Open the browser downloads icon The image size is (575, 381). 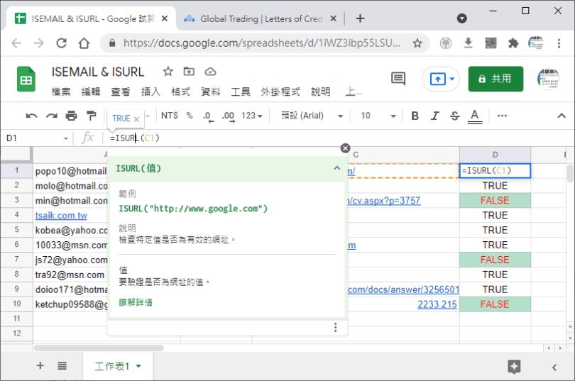[x=468, y=43]
